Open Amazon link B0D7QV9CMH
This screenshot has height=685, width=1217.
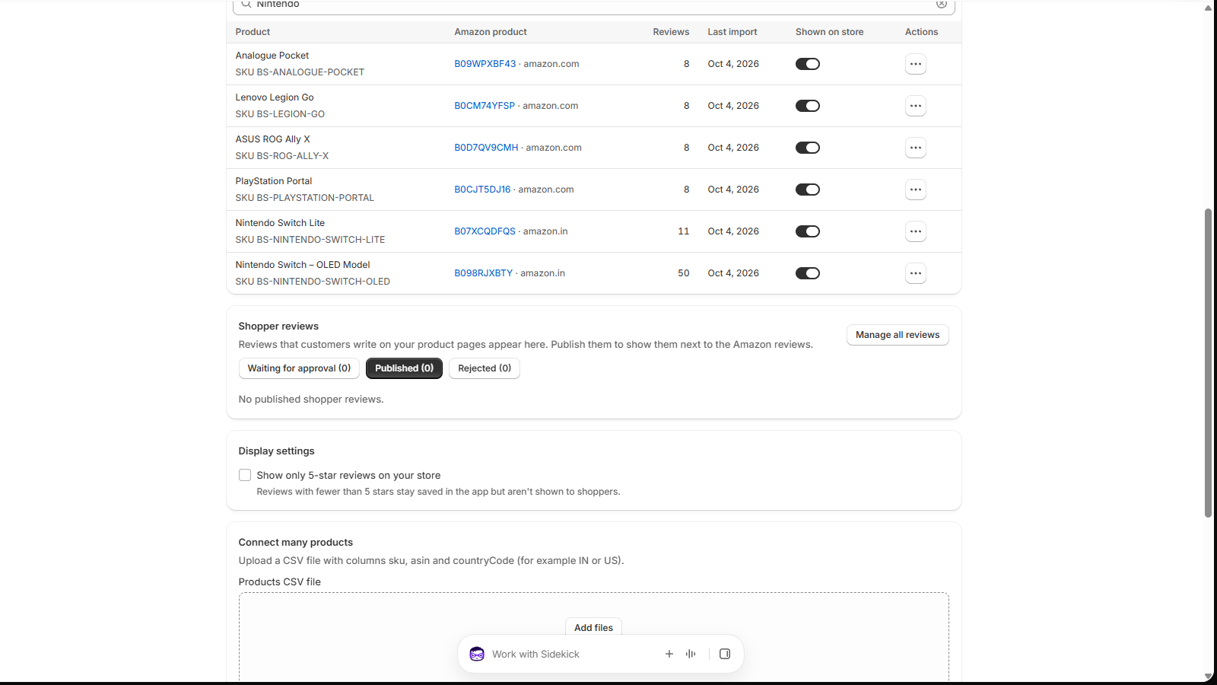486,148
